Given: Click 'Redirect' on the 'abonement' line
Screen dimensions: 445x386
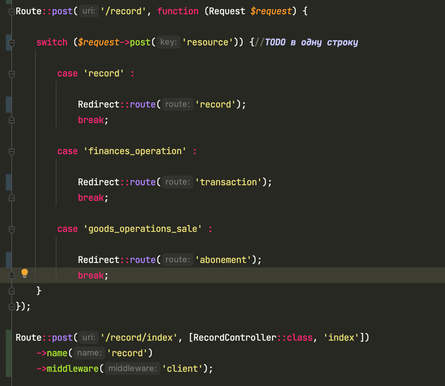Looking at the screenshot, I should point(99,260).
